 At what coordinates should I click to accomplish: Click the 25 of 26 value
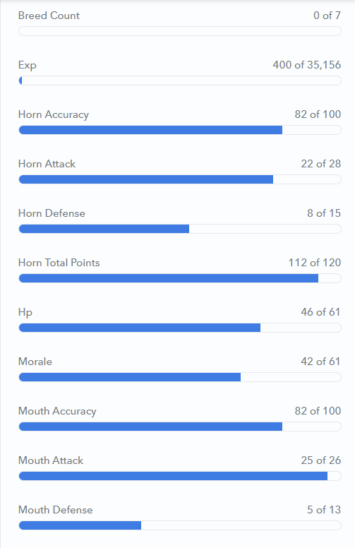[x=320, y=460]
